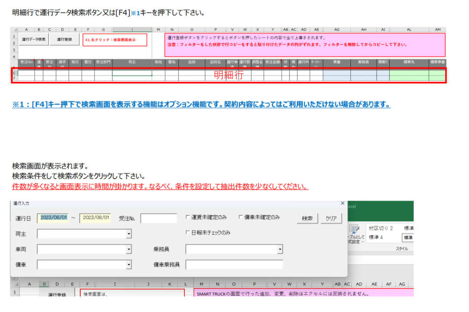Click the クリア button
The height and width of the screenshot is (312, 469).
click(332, 218)
